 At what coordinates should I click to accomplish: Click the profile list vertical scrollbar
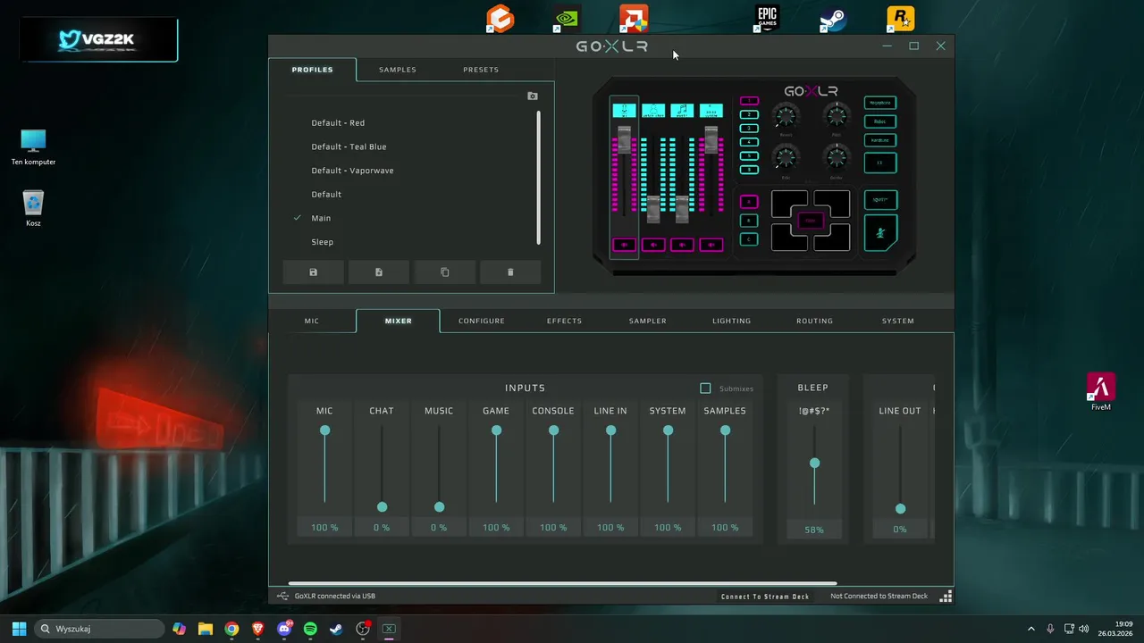tap(539, 177)
